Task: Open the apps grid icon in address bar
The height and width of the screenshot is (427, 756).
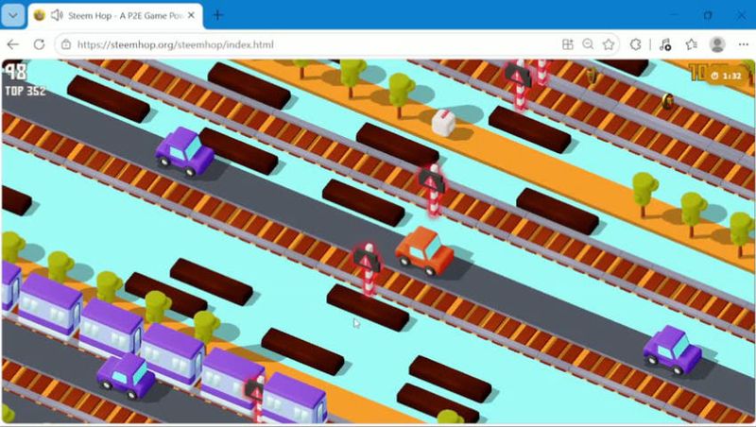Action: tap(568, 44)
